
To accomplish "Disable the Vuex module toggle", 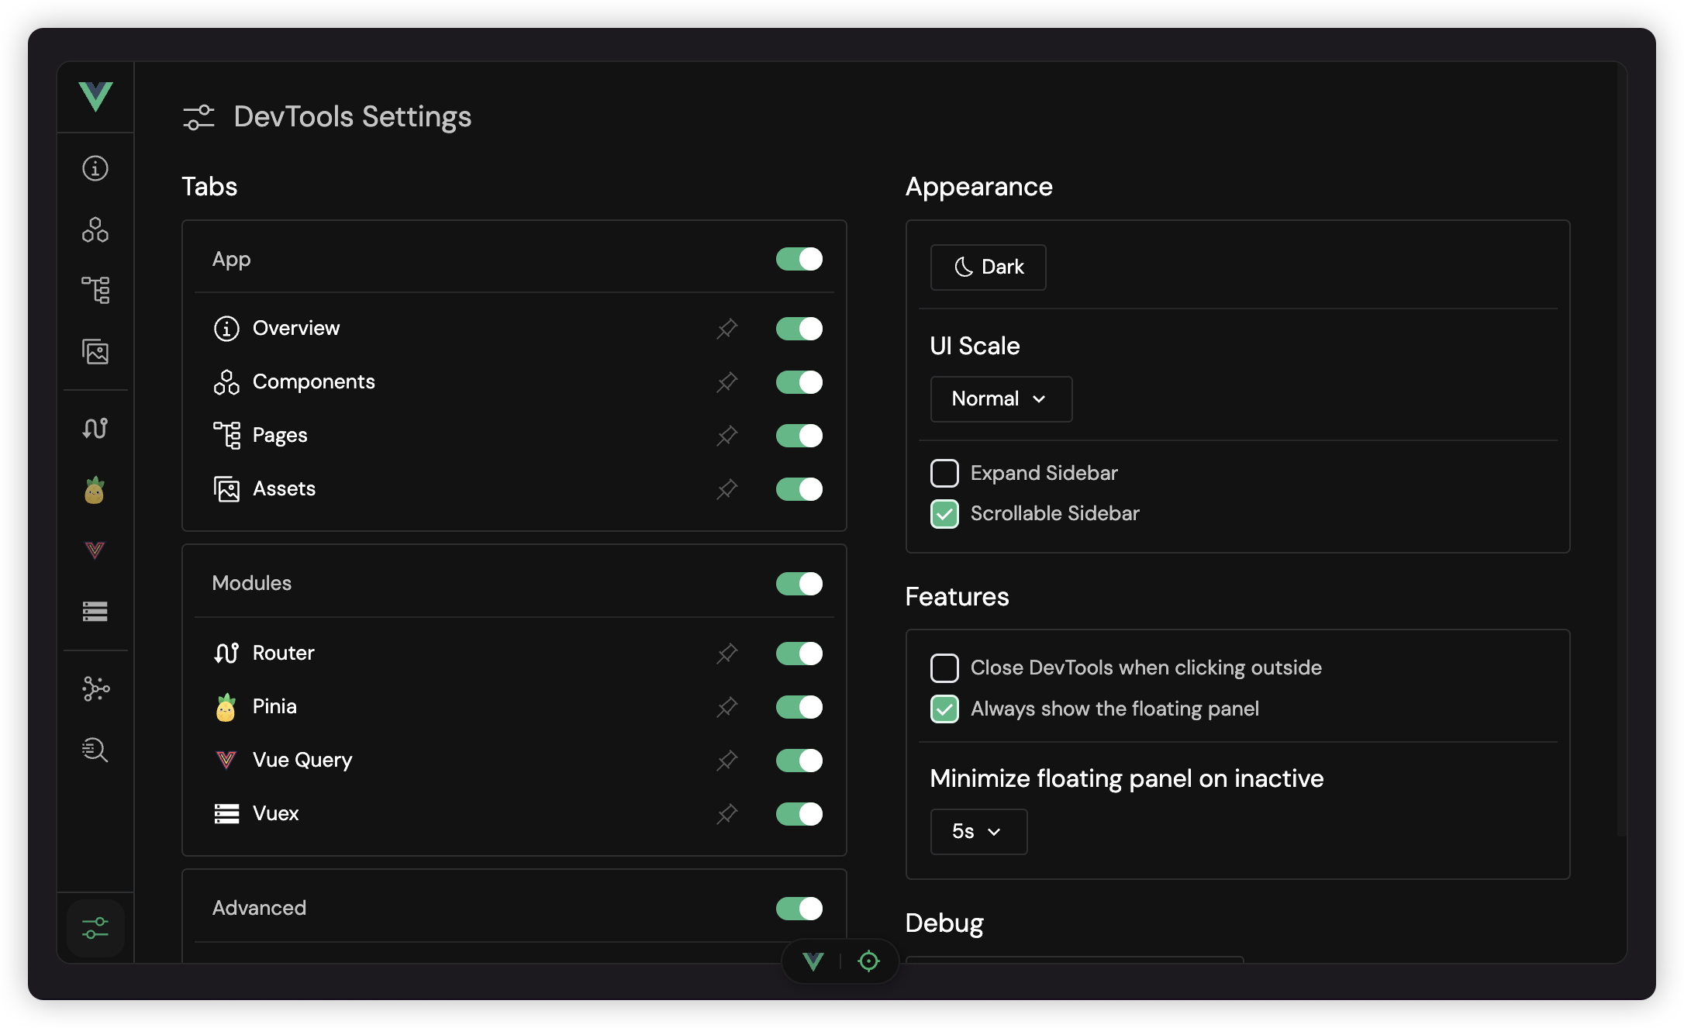I will [798, 814].
